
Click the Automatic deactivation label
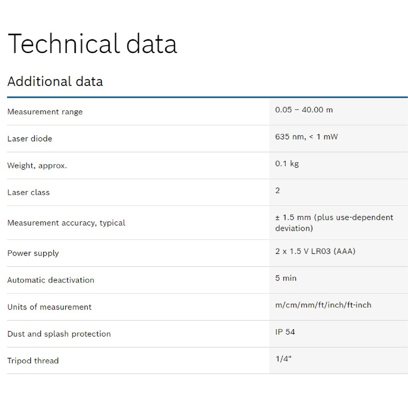coord(51,280)
